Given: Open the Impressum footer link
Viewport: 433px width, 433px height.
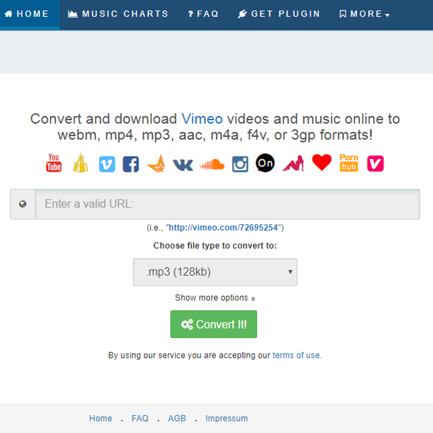Looking at the screenshot, I should coord(227,418).
